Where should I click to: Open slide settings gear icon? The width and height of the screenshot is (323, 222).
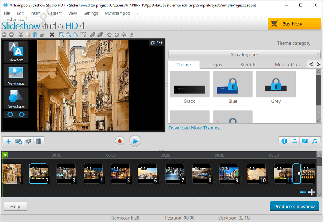[28, 141]
